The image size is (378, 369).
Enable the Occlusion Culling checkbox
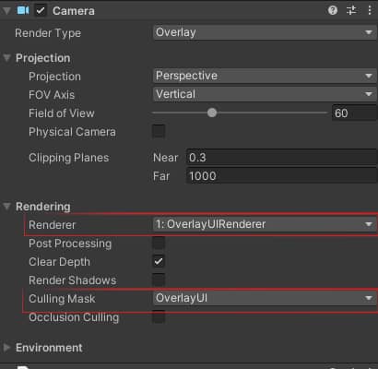click(x=159, y=316)
